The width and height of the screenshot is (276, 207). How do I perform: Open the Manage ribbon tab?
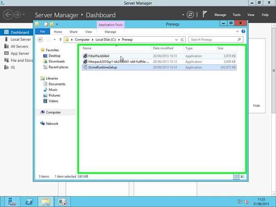coord(111,32)
